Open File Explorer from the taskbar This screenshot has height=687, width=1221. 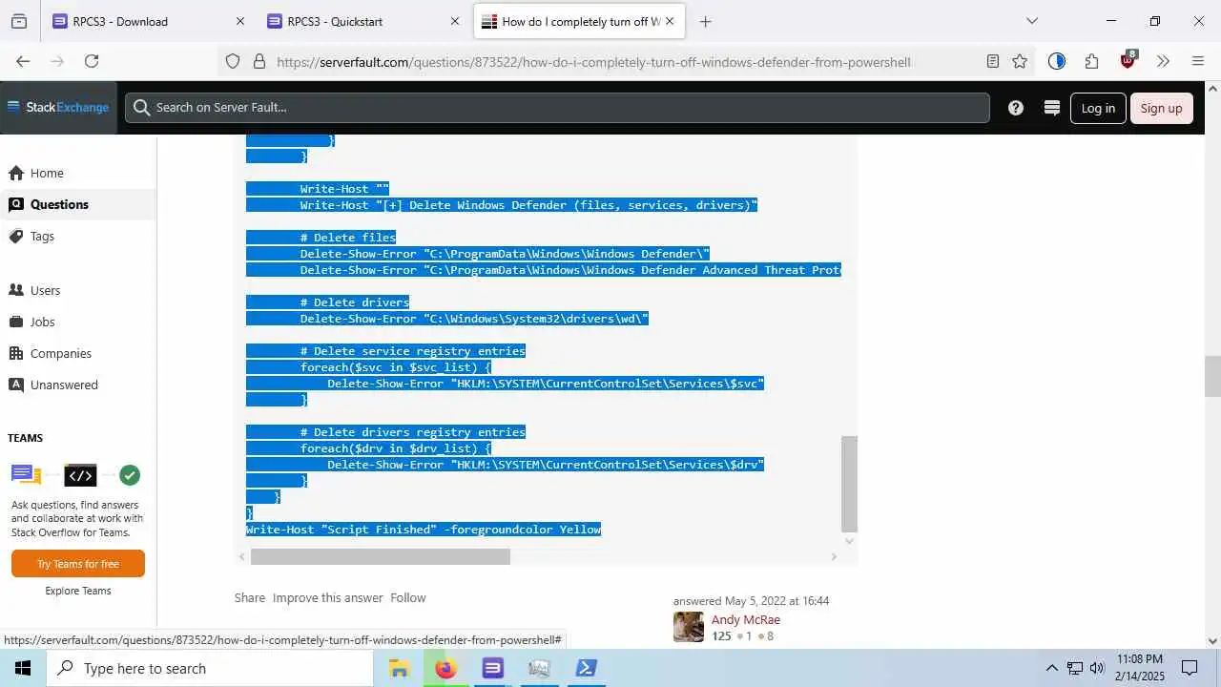pyautogui.click(x=399, y=668)
